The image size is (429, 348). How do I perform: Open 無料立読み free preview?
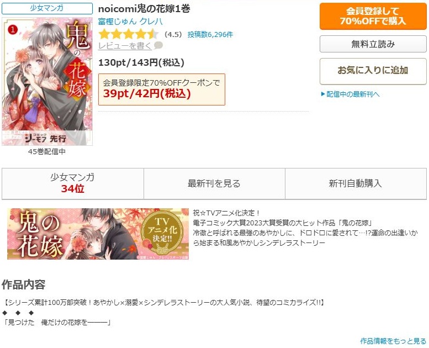373,44
